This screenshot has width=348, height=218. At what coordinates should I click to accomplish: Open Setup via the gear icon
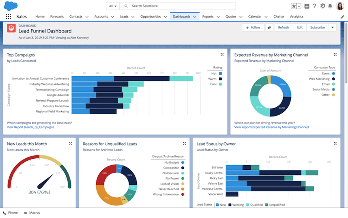click(x=323, y=6)
